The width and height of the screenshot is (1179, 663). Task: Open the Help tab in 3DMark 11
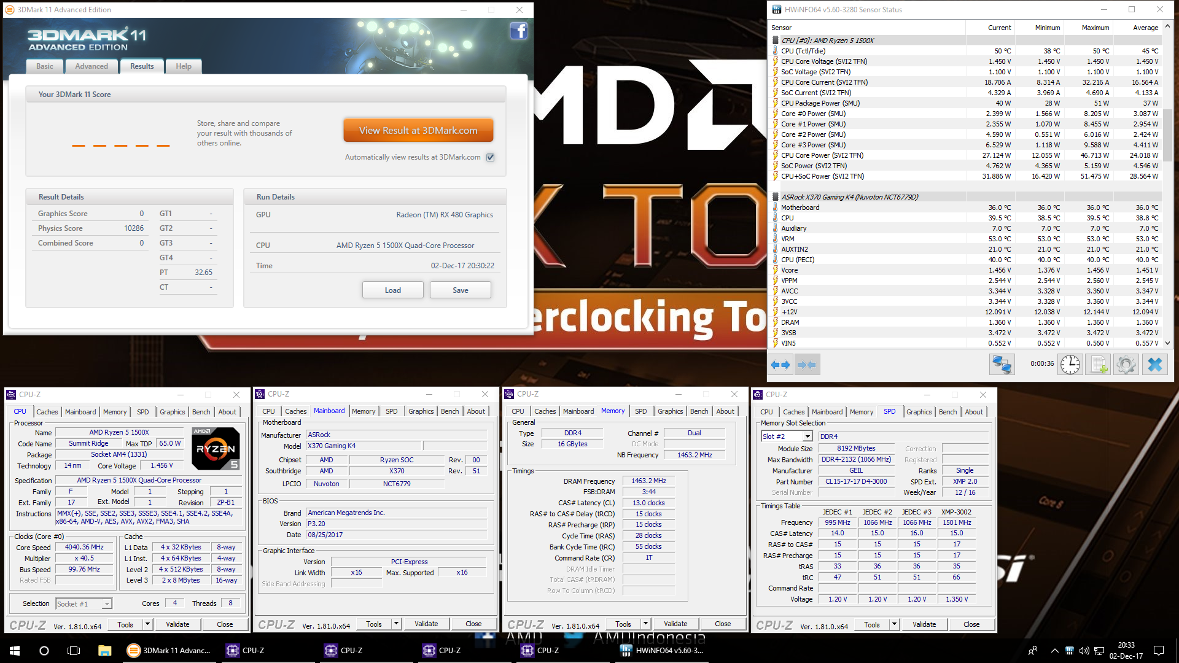(184, 66)
